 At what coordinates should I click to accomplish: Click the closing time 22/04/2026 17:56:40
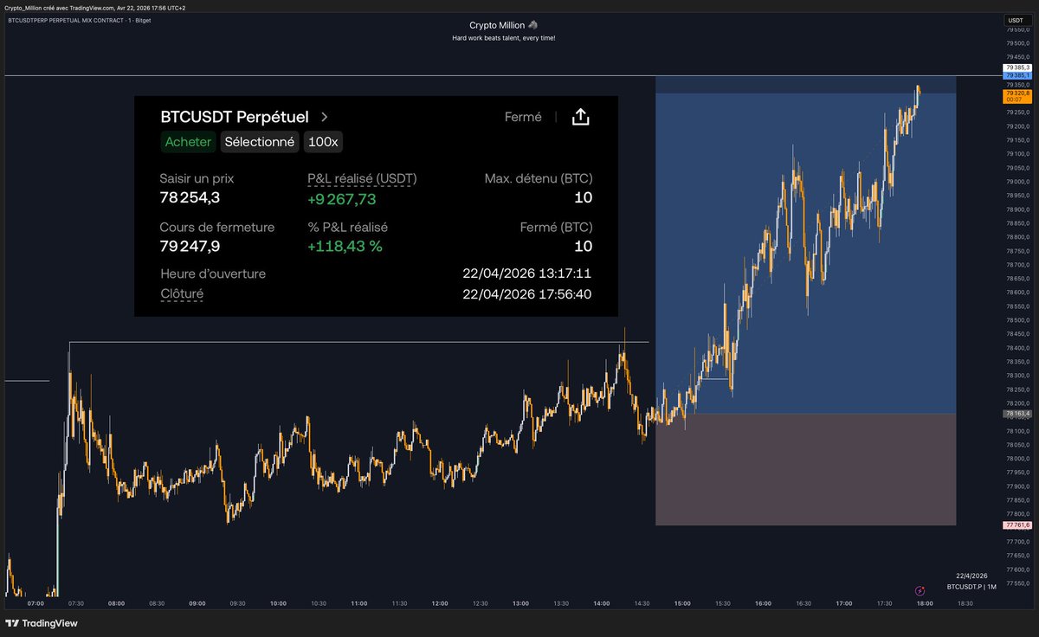pyautogui.click(x=527, y=294)
